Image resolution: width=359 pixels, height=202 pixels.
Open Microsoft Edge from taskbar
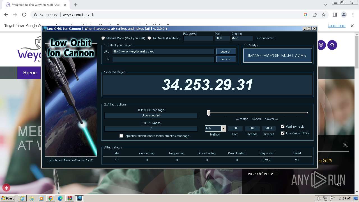click(x=60, y=198)
